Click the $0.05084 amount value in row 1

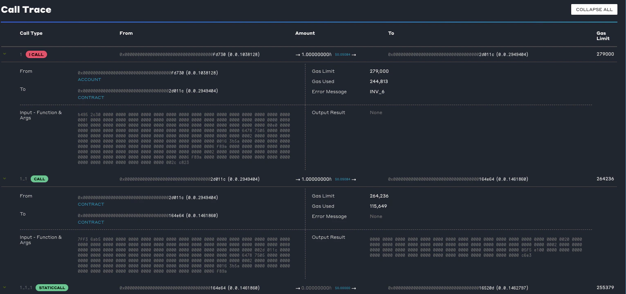click(342, 54)
